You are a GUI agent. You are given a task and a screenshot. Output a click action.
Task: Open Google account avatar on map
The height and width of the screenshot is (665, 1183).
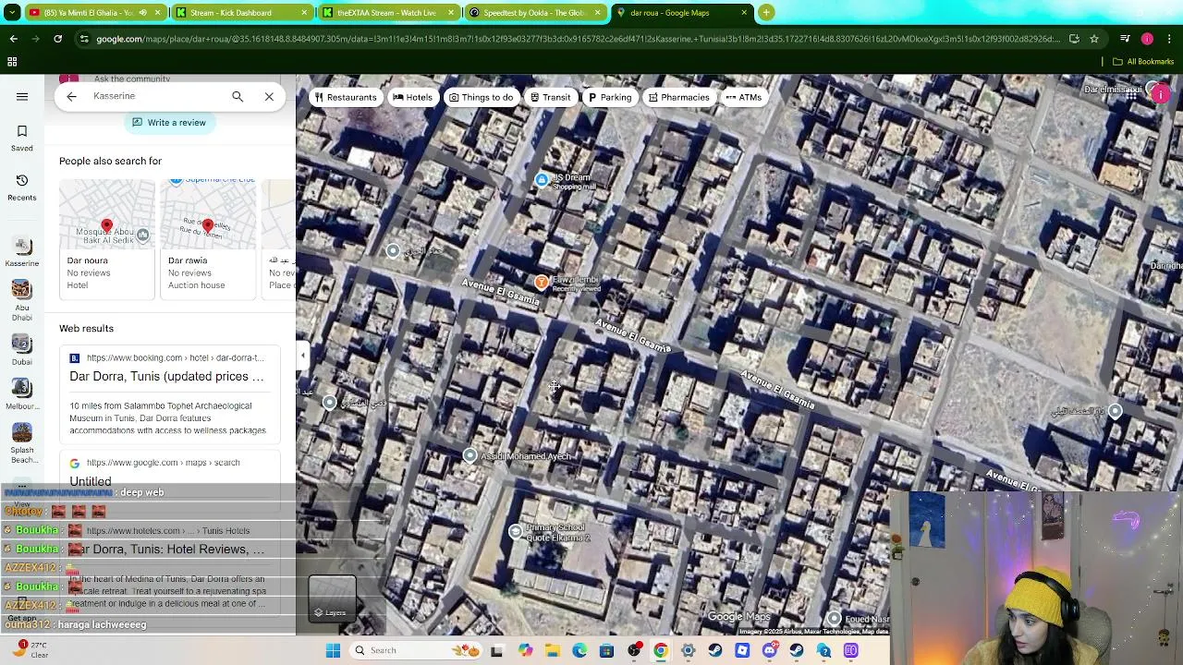(x=1161, y=94)
